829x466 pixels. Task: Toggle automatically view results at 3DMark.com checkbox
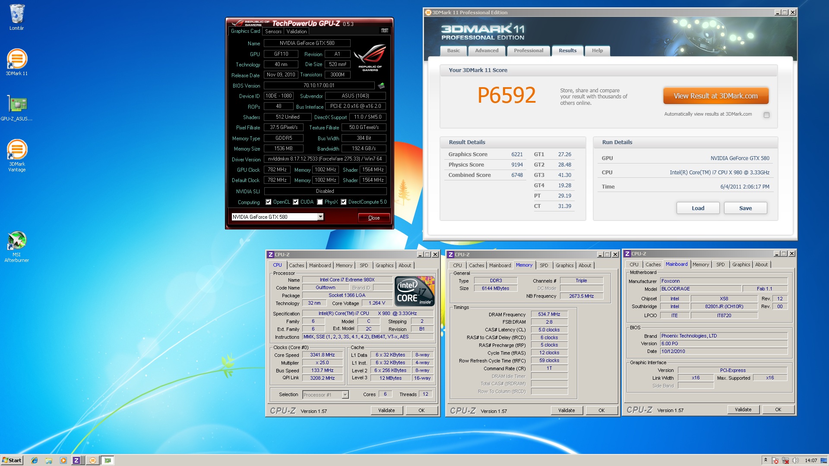pos(766,115)
